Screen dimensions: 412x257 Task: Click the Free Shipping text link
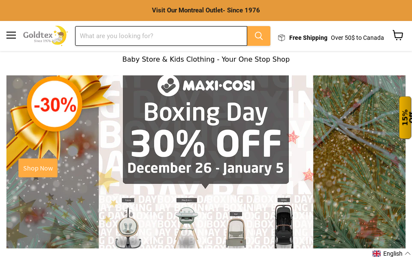click(308, 38)
